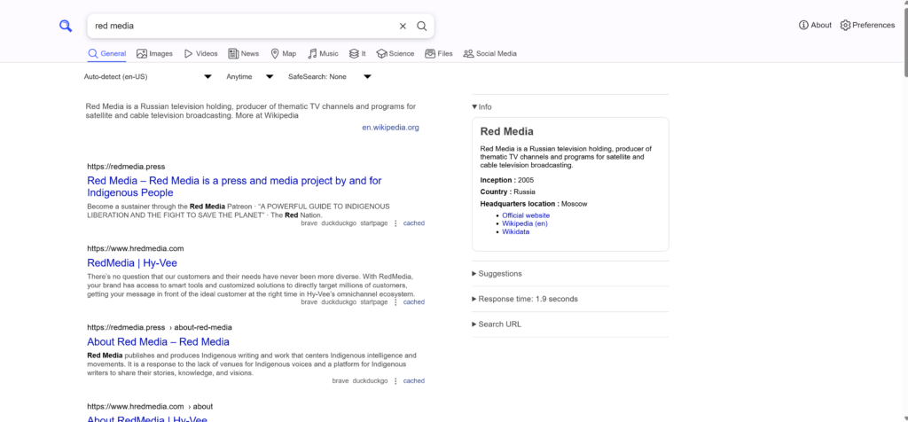Click the Country : Russia text

tap(508, 191)
